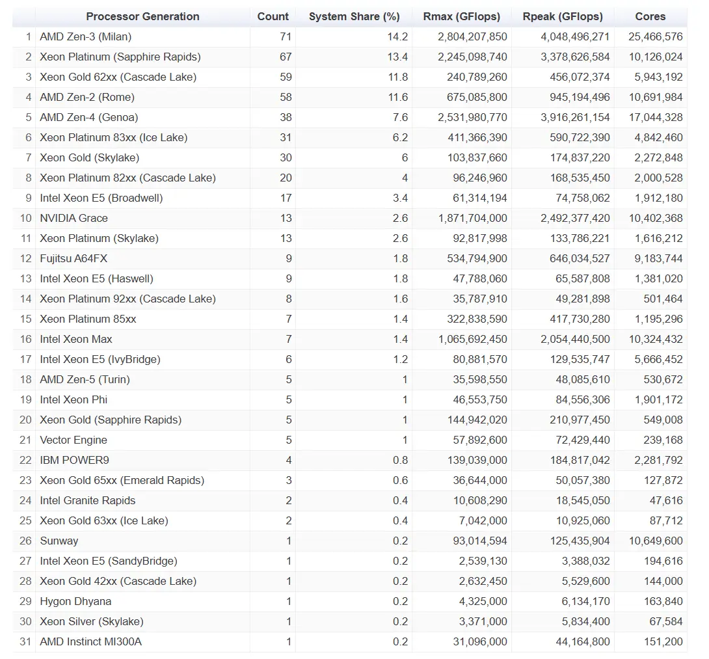
Task: Click the cores value 9,183,744
Action: [x=658, y=258]
